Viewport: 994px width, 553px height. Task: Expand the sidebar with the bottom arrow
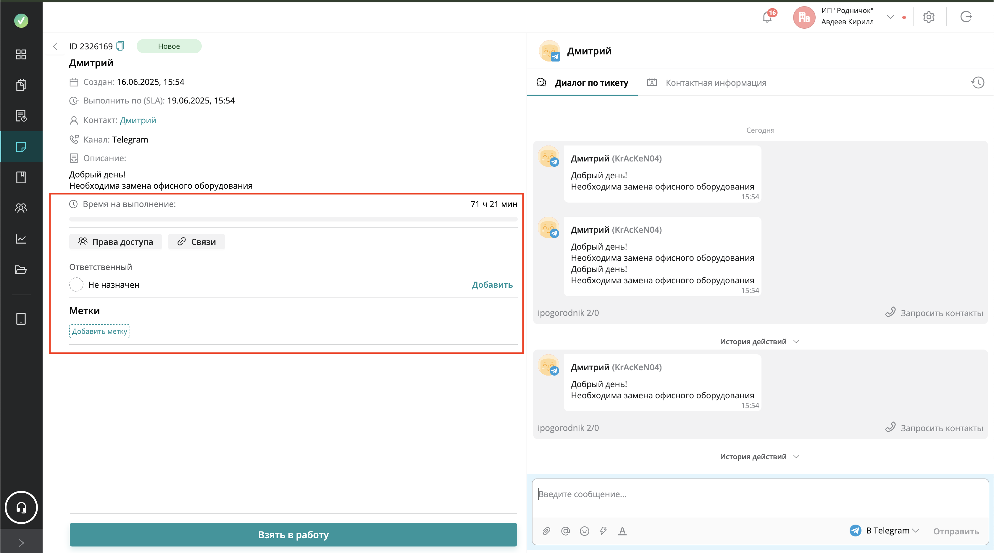click(21, 543)
